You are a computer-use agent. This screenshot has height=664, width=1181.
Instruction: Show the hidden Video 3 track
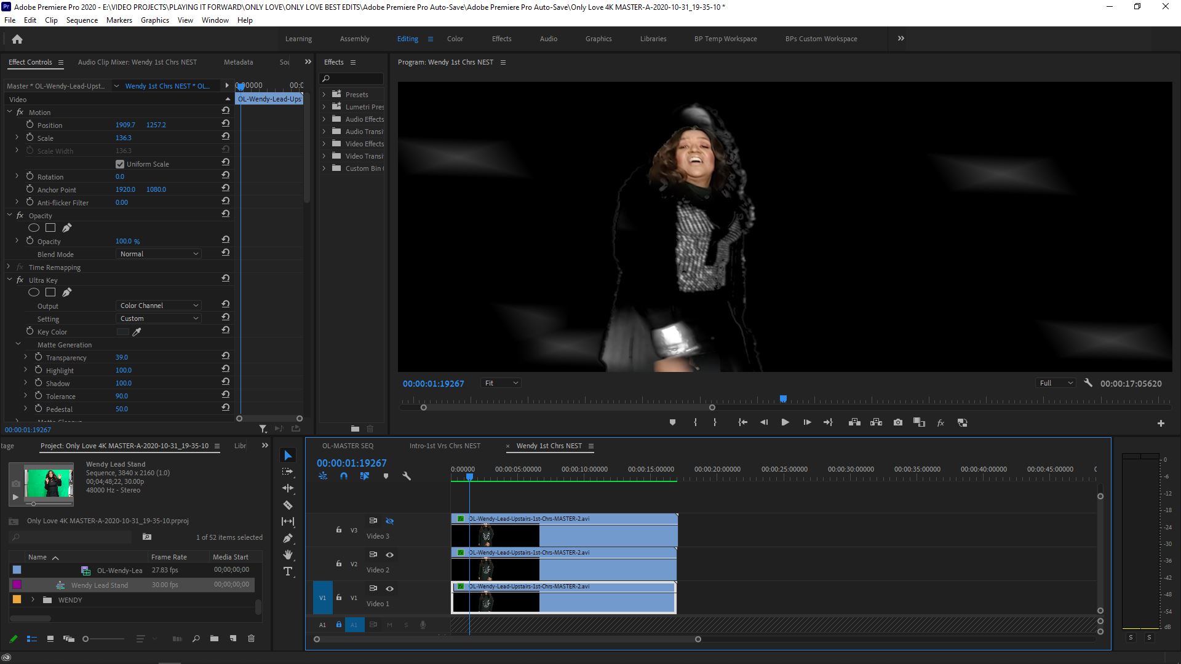point(390,521)
